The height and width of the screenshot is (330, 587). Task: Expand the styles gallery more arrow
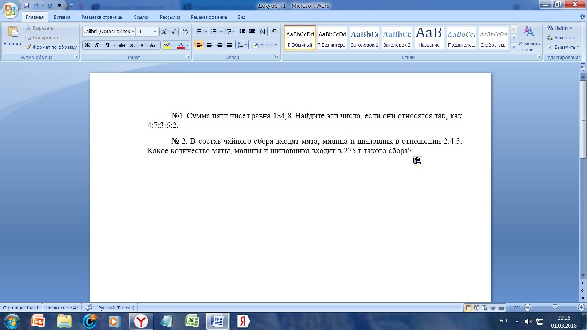point(514,47)
